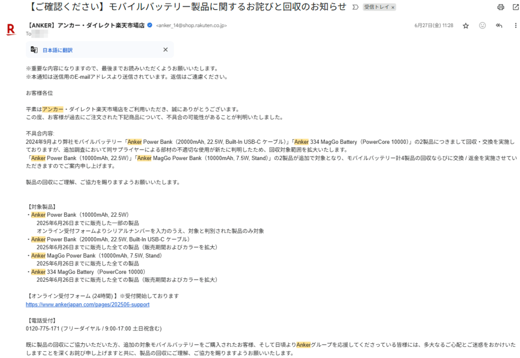
Task: Click the 日本語に翻訳 link
Action: pyautogui.click(x=57, y=50)
